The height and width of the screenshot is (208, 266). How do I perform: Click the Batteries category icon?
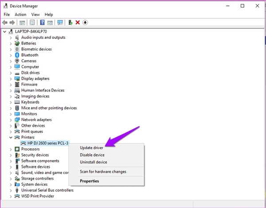(17, 43)
